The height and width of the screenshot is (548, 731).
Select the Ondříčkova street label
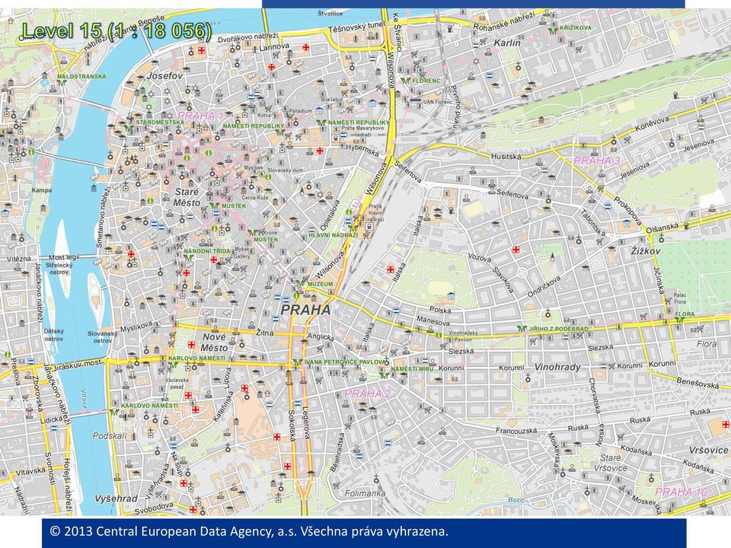pyautogui.click(x=544, y=287)
